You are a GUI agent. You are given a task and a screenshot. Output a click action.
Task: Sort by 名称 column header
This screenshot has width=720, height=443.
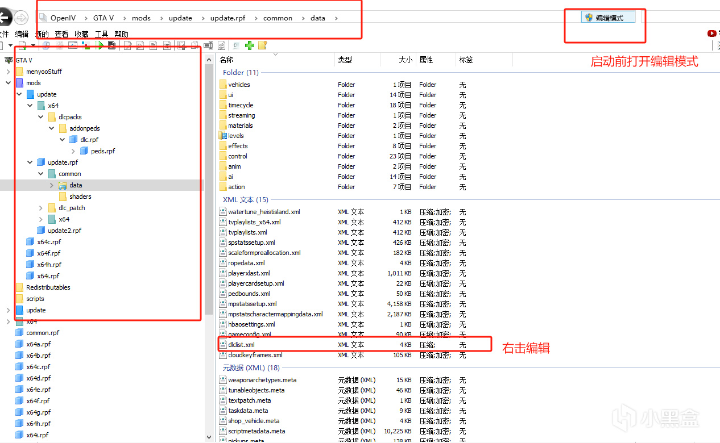[x=226, y=60]
